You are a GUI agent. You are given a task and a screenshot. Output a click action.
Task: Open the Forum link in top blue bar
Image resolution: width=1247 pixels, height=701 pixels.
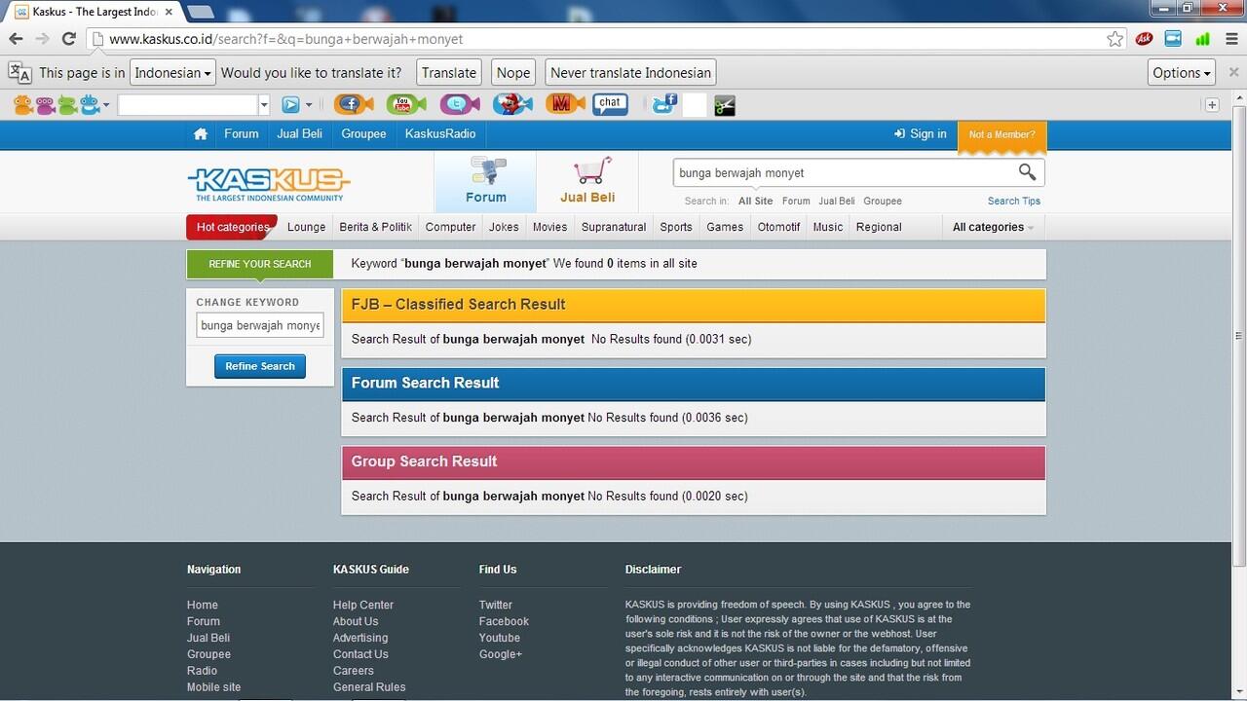pos(242,134)
